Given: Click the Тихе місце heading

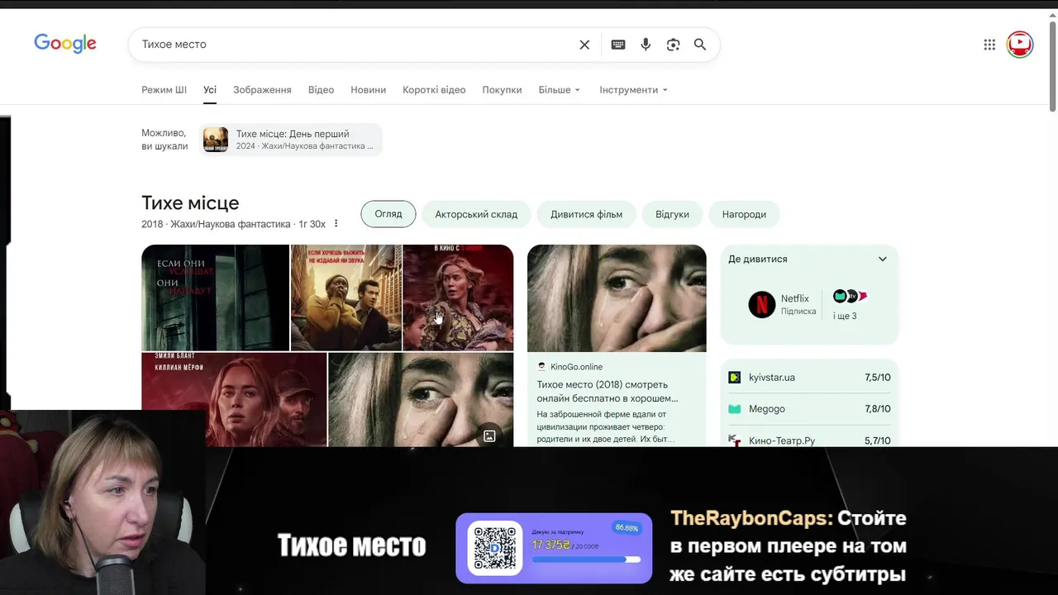Looking at the screenshot, I should pos(190,202).
